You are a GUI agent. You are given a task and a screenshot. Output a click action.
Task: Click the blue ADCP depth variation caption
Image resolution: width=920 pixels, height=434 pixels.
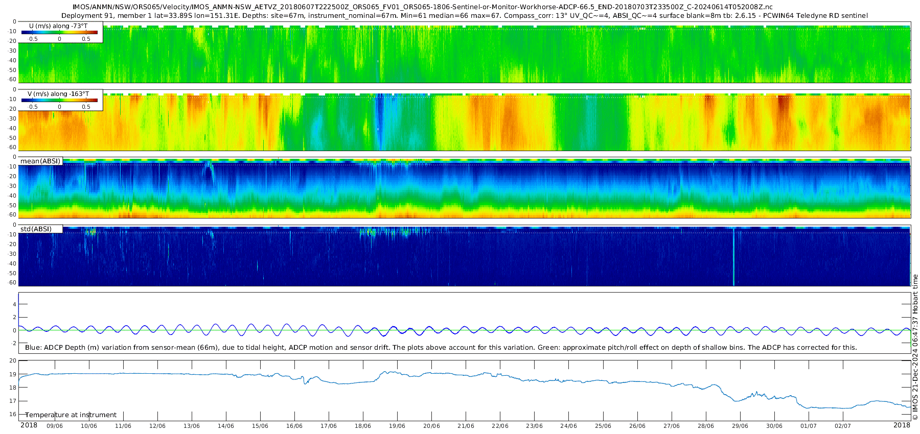pyautogui.click(x=441, y=348)
